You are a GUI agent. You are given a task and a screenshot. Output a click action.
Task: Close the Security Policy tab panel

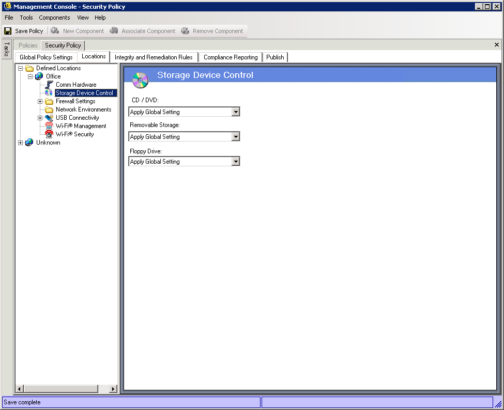click(497, 44)
